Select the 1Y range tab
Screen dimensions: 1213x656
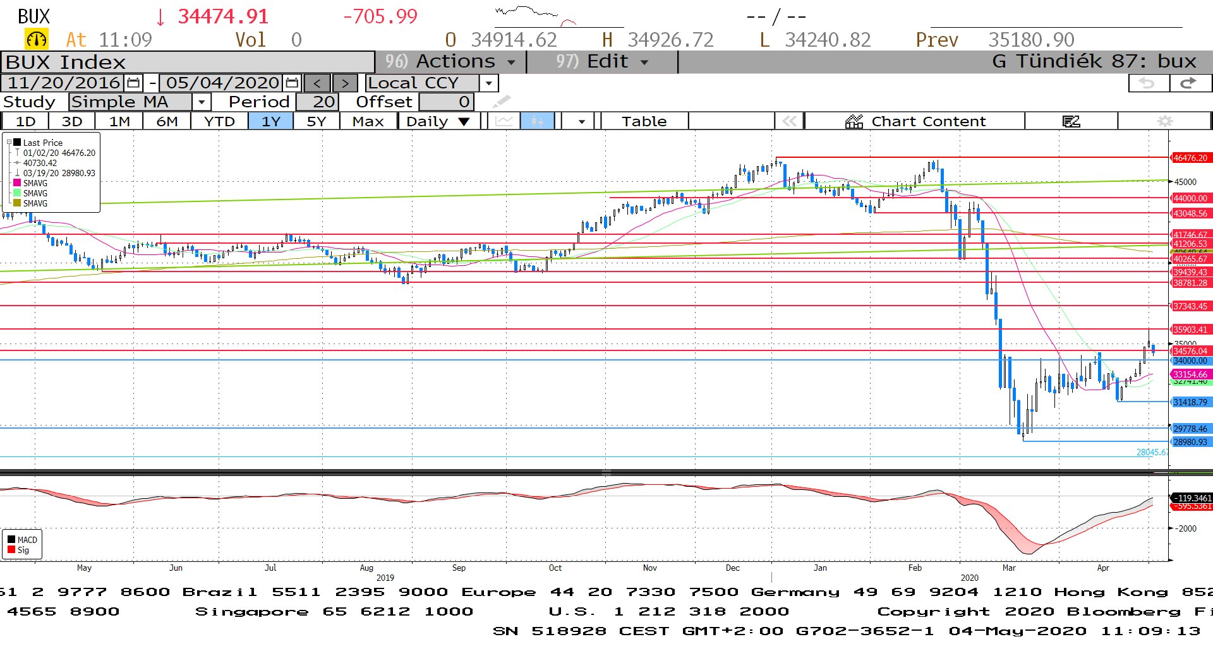coord(271,121)
